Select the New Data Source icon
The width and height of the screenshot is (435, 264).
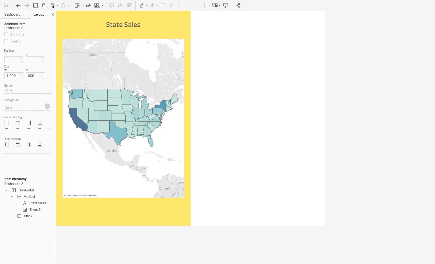pos(43,5)
